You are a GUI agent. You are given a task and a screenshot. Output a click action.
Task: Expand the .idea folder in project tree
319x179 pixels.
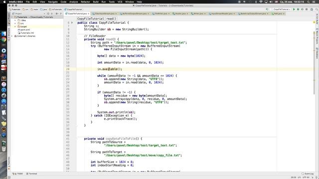coord(15,20)
